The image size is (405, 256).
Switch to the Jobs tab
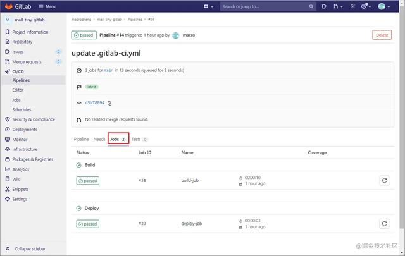(118, 139)
